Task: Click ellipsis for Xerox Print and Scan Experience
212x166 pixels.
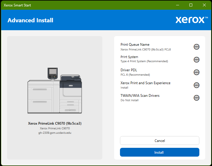Action: pyautogui.click(x=196, y=85)
